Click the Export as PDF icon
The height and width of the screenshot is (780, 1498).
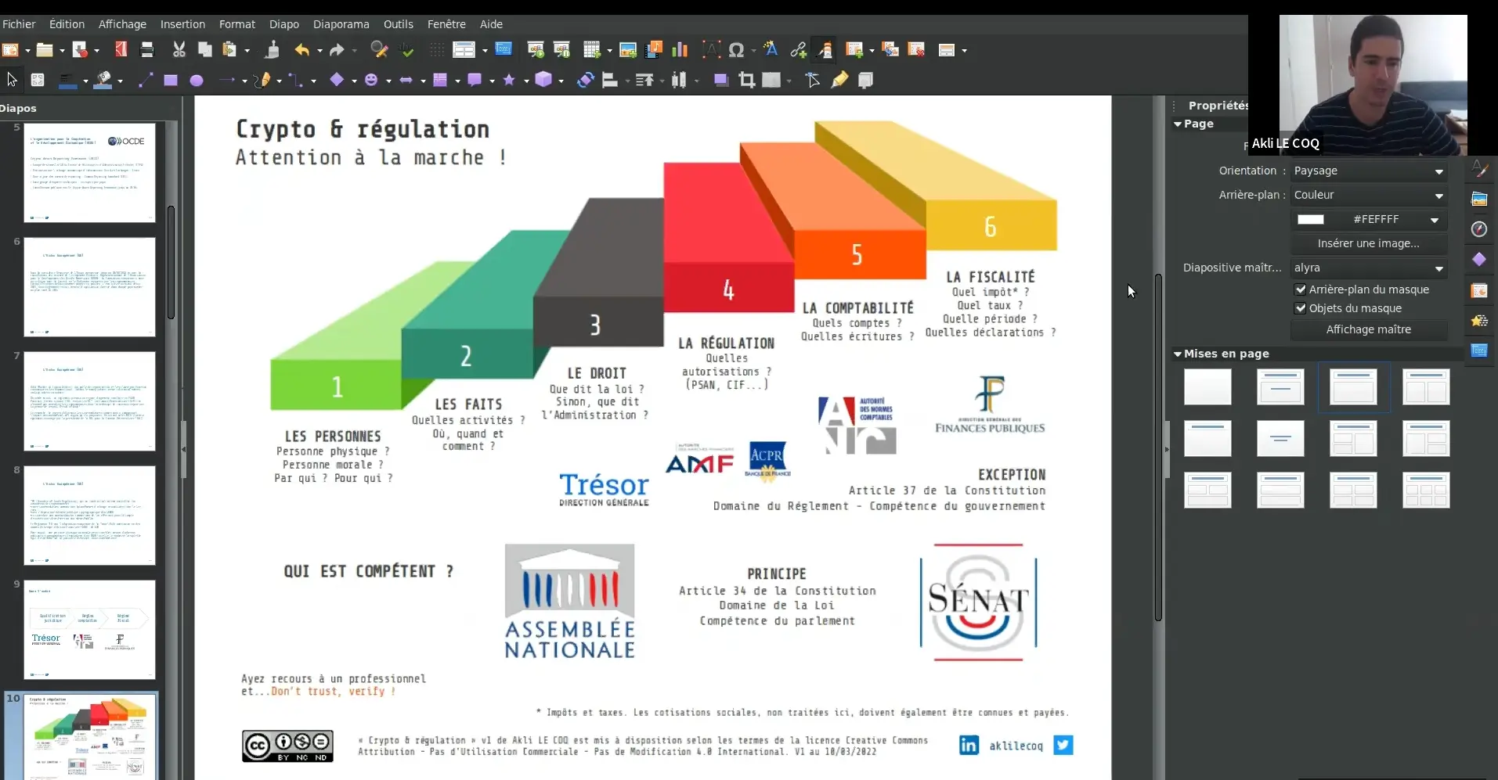[121, 50]
